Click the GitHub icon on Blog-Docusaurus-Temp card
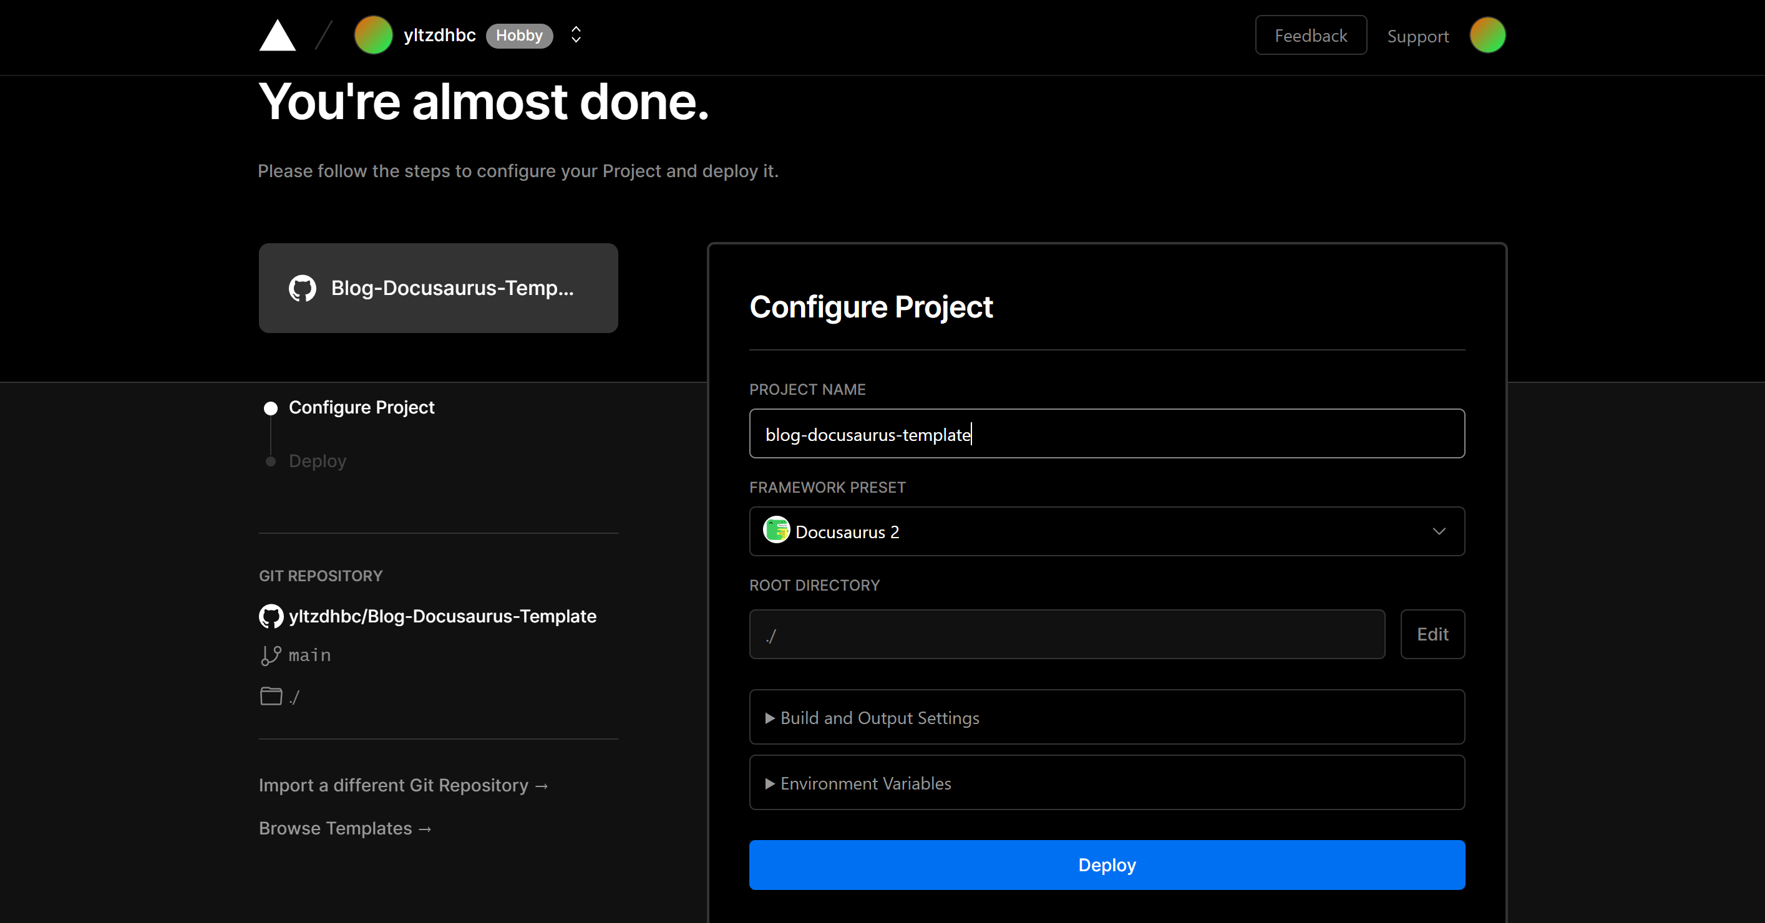 [x=302, y=288]
